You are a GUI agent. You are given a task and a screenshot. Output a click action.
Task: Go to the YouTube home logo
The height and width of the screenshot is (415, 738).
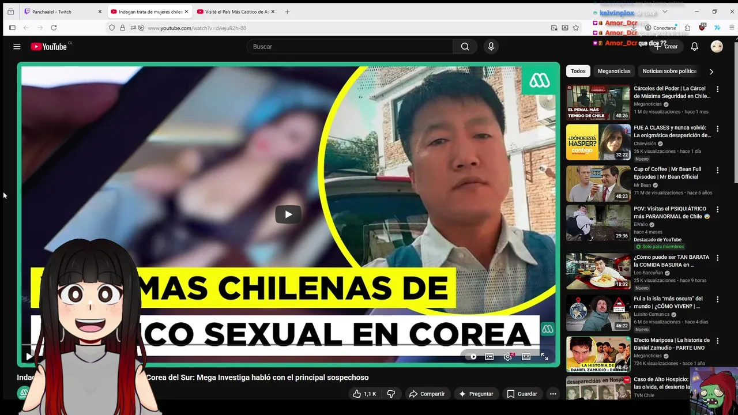pyautogui.click(x=49, y=47)
